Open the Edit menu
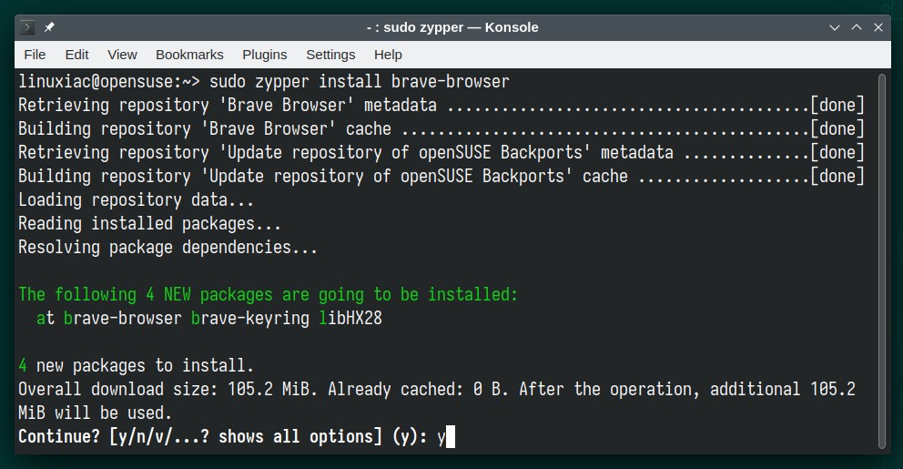This screenshot has height=469, width=903. [76, 55]
